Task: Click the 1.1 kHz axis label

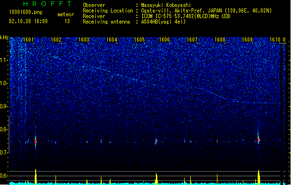Action: point(4,60)
